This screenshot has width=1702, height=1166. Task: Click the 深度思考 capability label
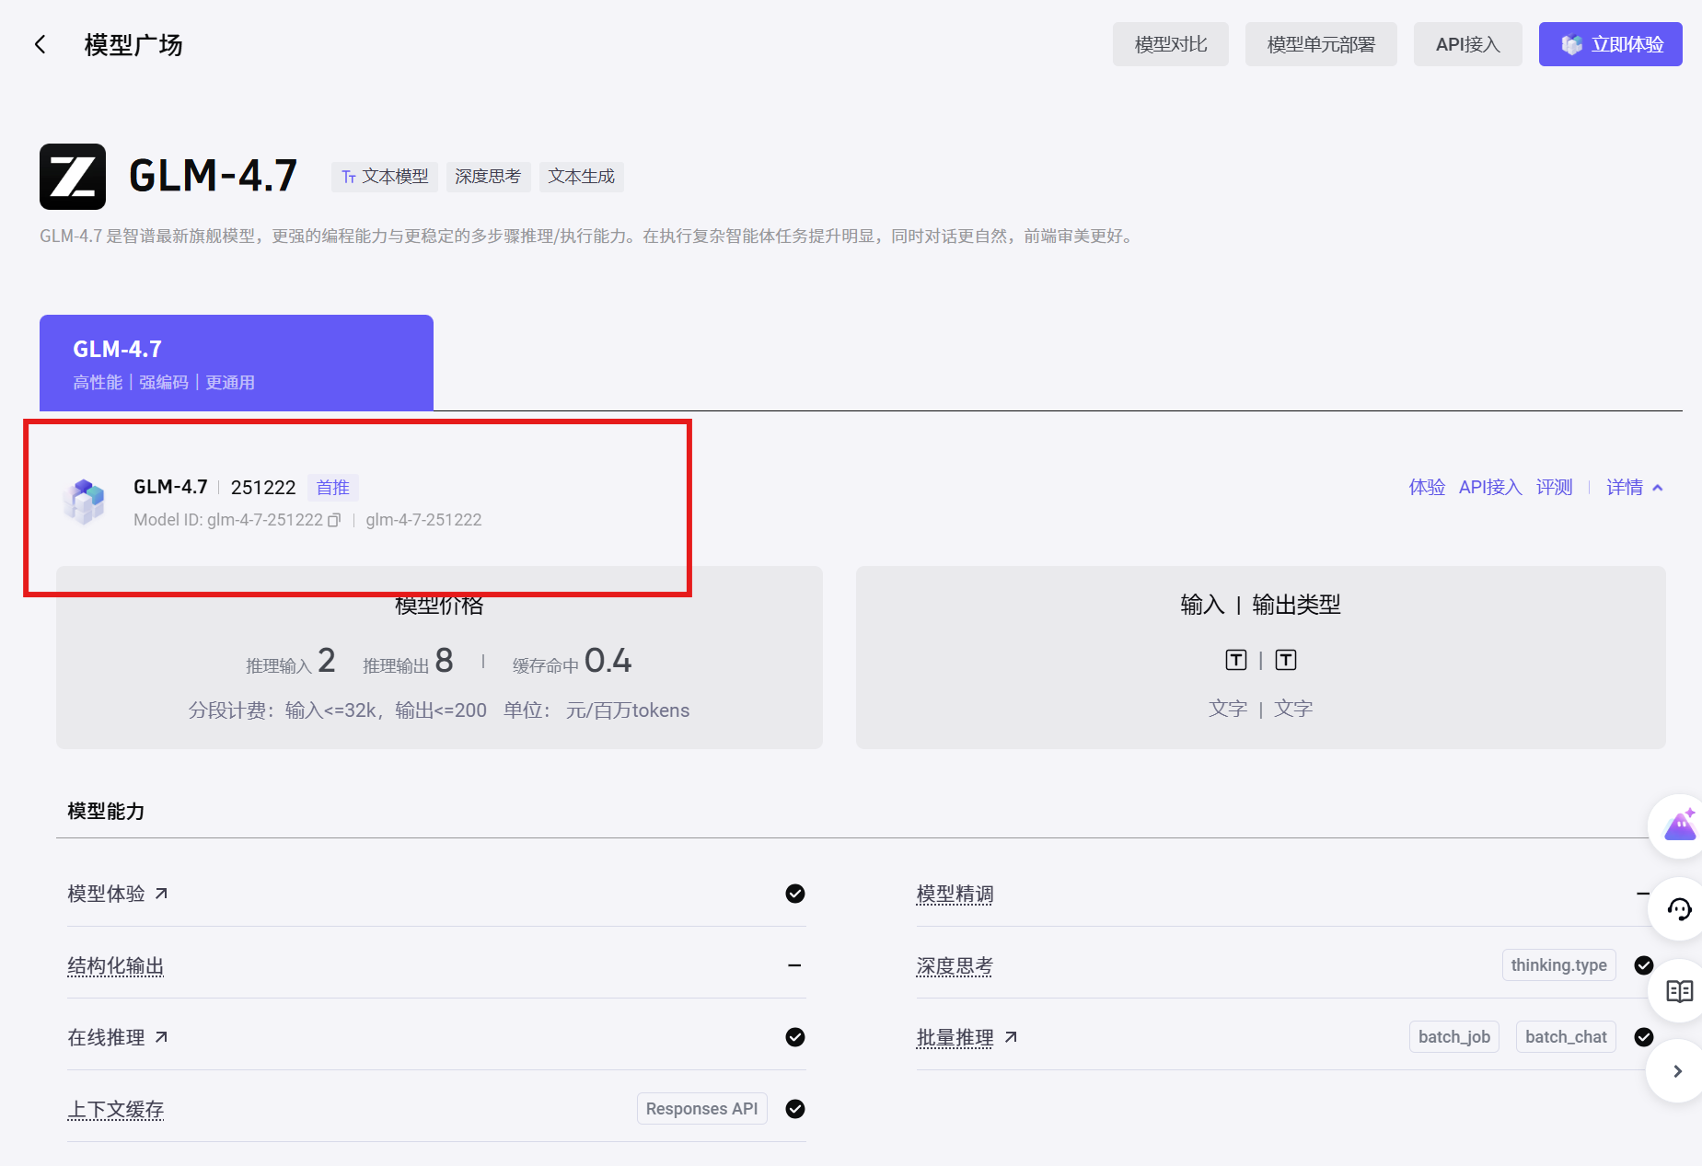point(955,965)
